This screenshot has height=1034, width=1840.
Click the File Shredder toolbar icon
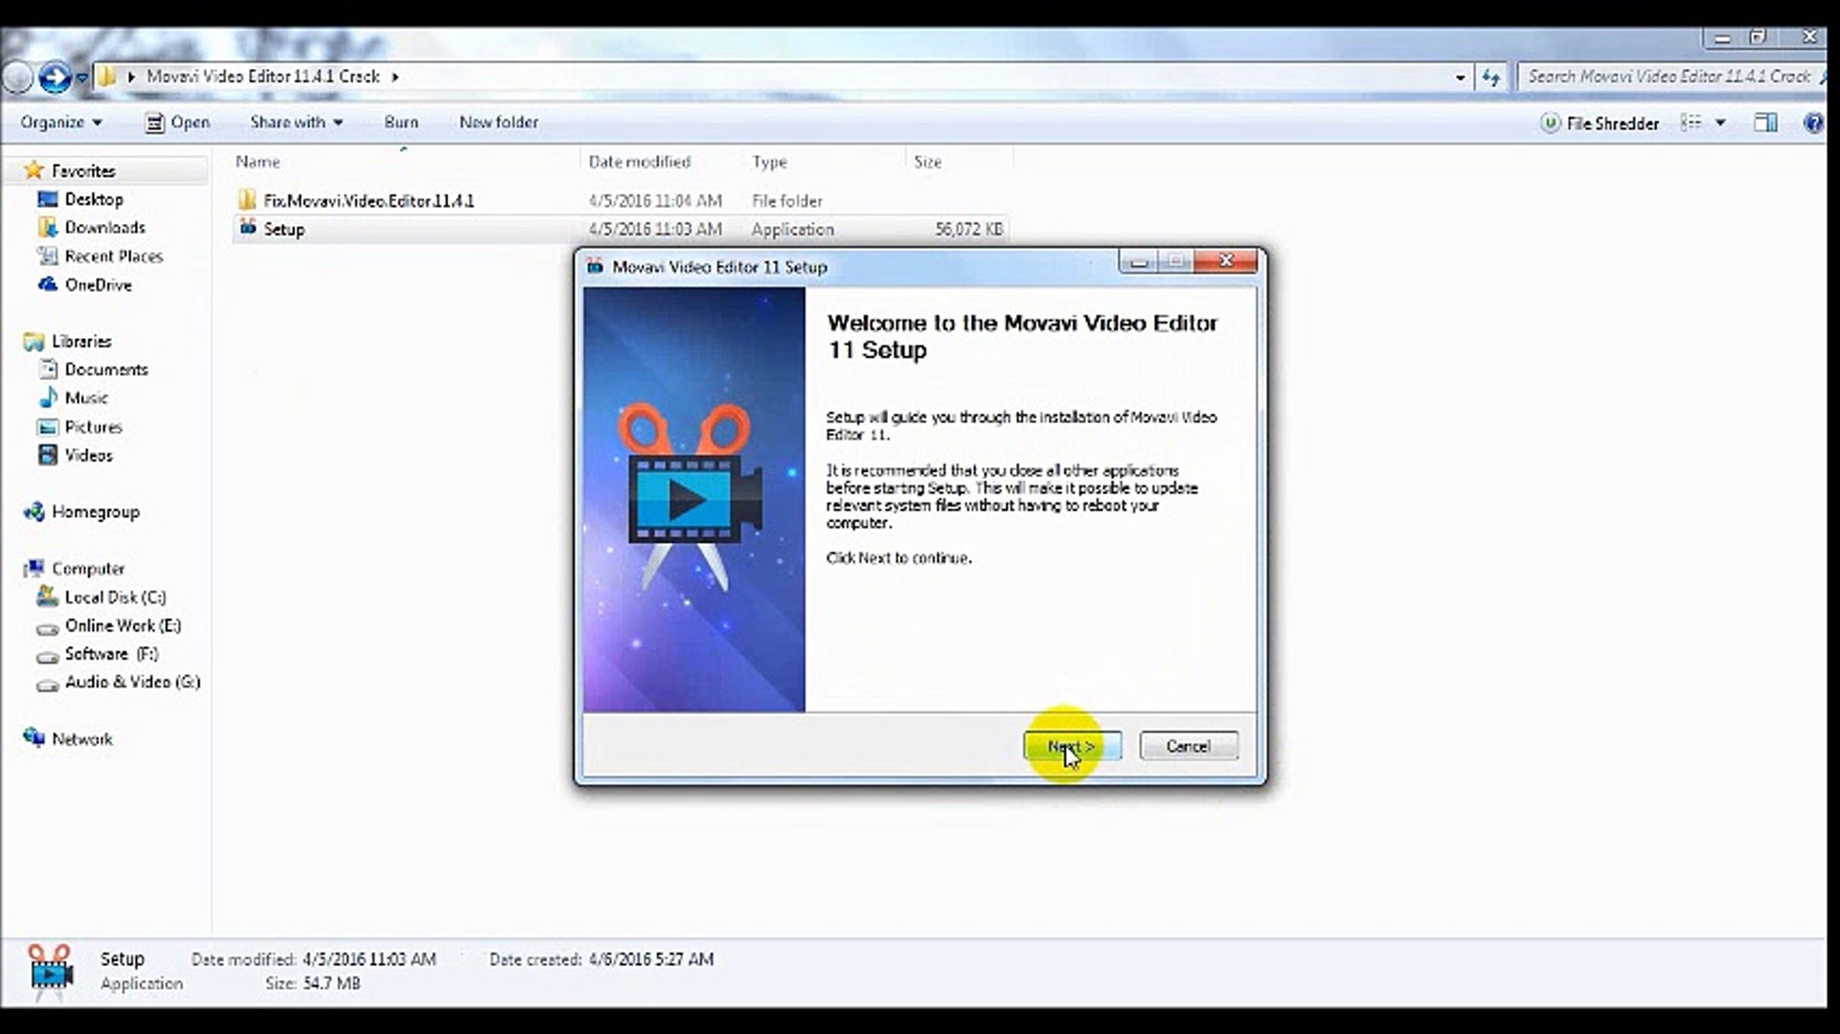pyautogui.click(x=1551, y=123)
